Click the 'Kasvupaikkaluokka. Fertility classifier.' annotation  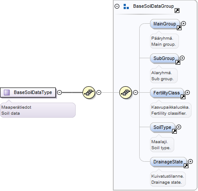pyautogui.click(x=171, y=110)
